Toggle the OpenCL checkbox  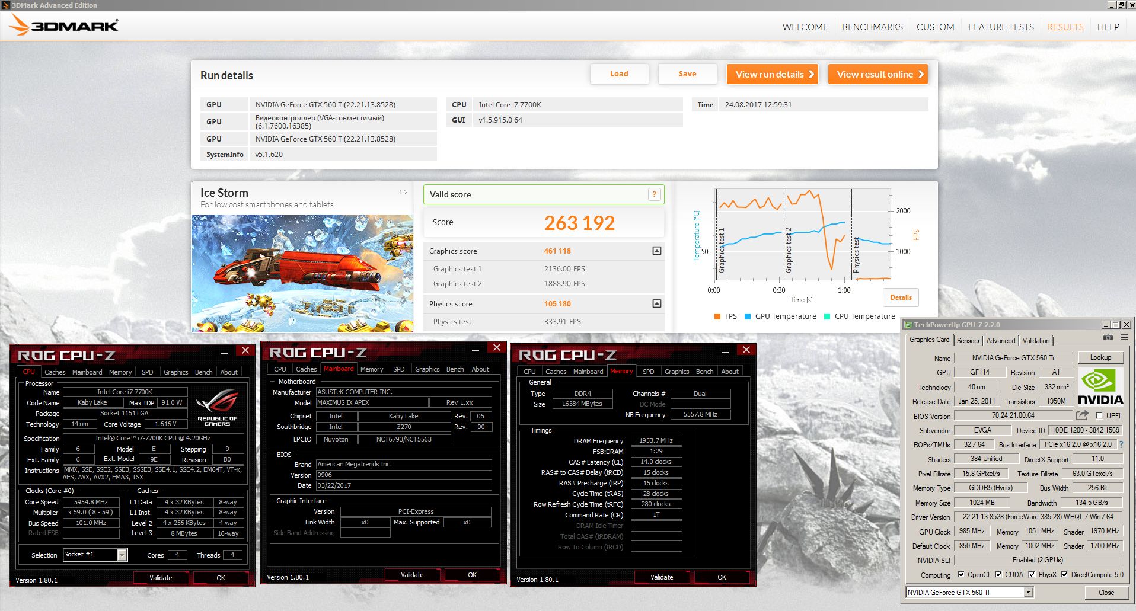pyautogui.click(x=961, y=574)
